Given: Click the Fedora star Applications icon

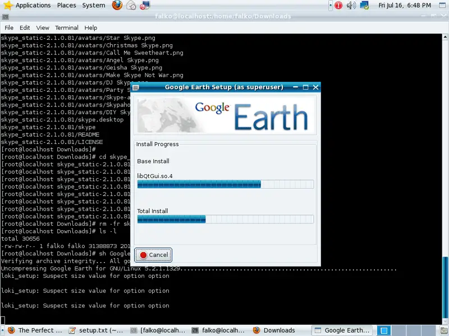Looking at the screenshot, I should tap(8, 5).
